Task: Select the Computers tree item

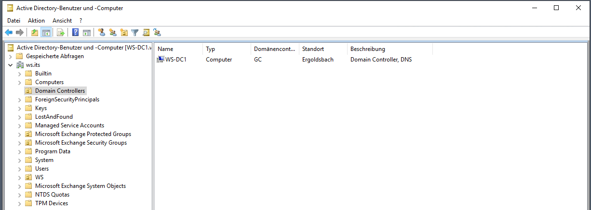Action: point(49,82)
